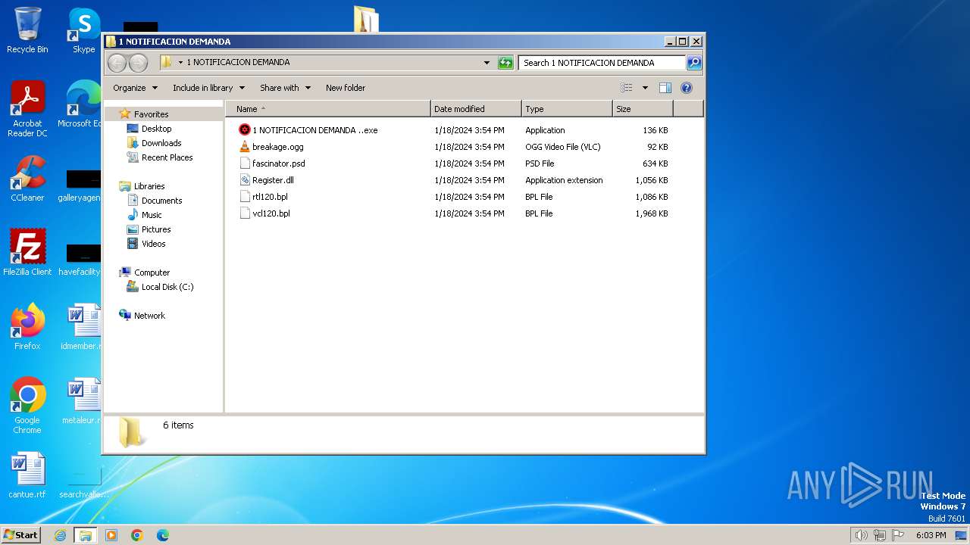Open the Skype desktop shortcut

click(x=84, y=30)
